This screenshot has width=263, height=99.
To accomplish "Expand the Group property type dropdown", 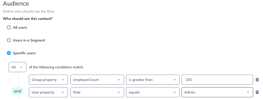I will tap(48, 80).
